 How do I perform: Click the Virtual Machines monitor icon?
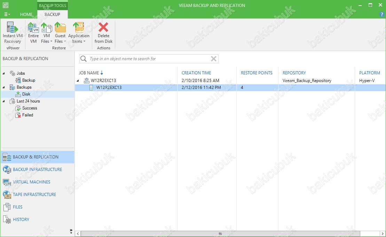(x=7, y=182)
